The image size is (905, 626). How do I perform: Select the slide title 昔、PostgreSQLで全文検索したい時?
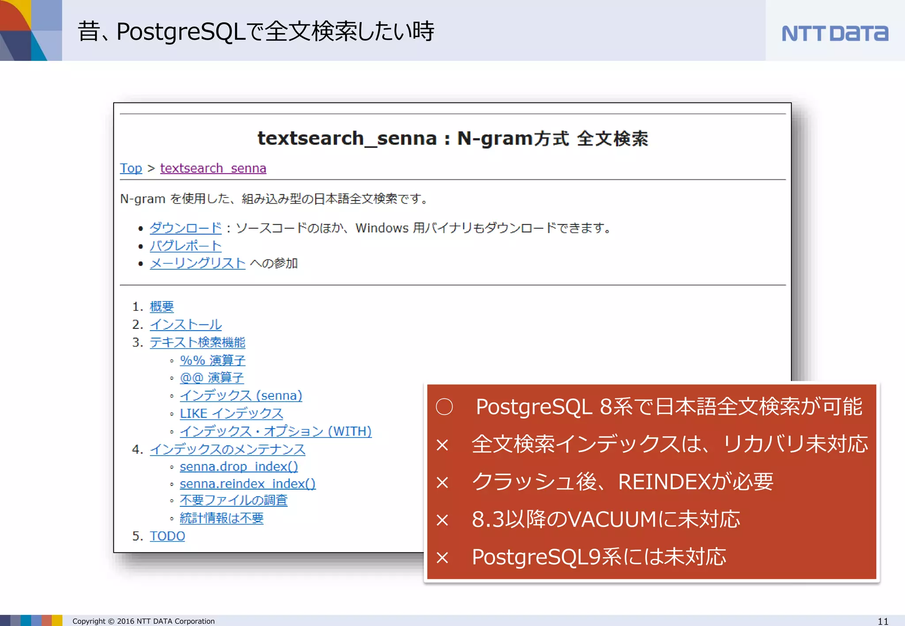pos(256,31)
